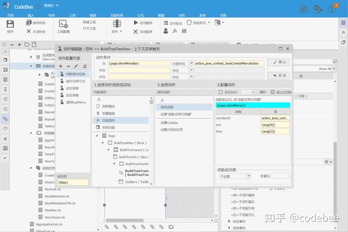Click the sliders settings icon in ribbon
Image resolution: width=348 pixels, height=232 pixels.
(184, 31)
